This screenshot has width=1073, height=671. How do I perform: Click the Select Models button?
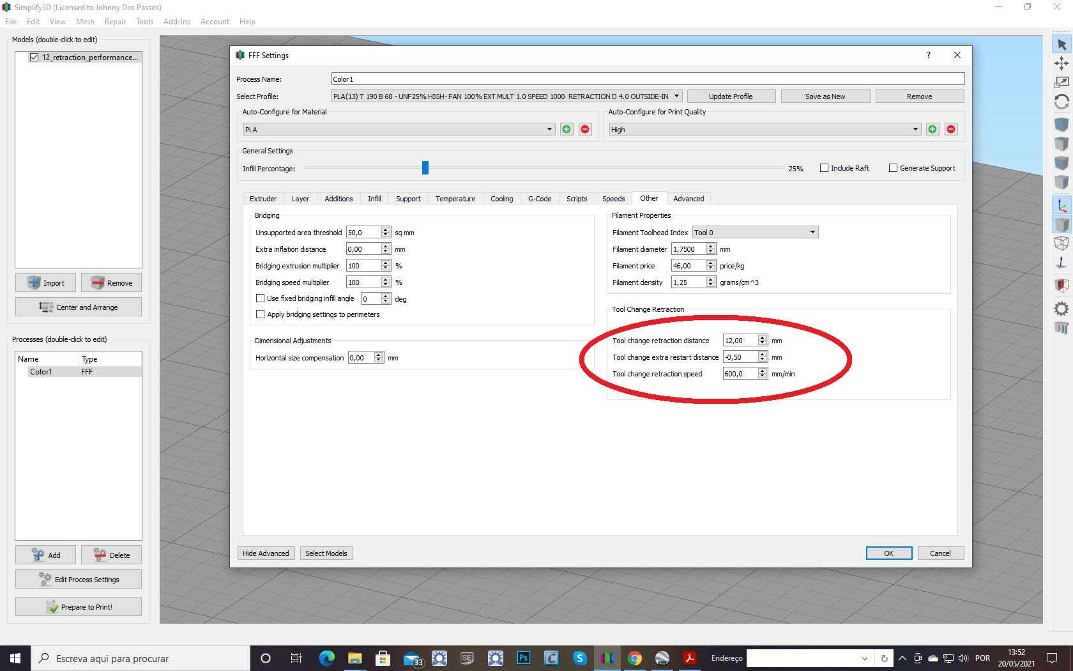(x=326, y=553)
